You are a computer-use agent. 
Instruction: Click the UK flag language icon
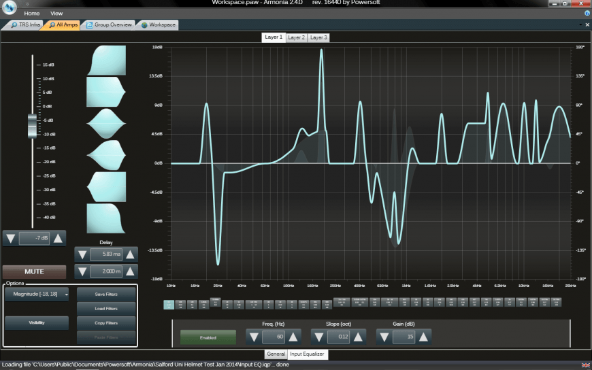coord(585,365)
